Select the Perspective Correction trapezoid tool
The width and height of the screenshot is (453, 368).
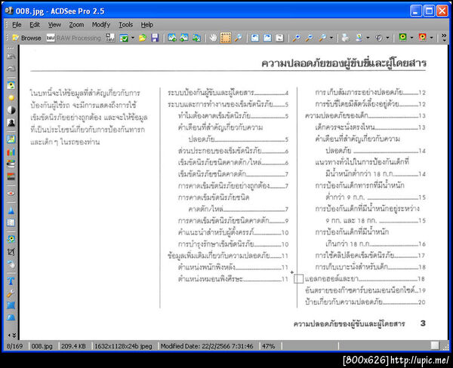coord(11,317)
